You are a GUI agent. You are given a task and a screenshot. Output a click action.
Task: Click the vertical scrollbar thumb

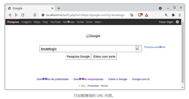tap(183, 53)
